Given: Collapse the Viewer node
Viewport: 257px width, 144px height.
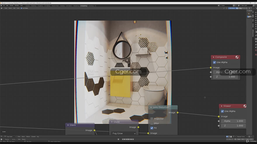Looking at the screenshot, I should [x=221, y=106].
